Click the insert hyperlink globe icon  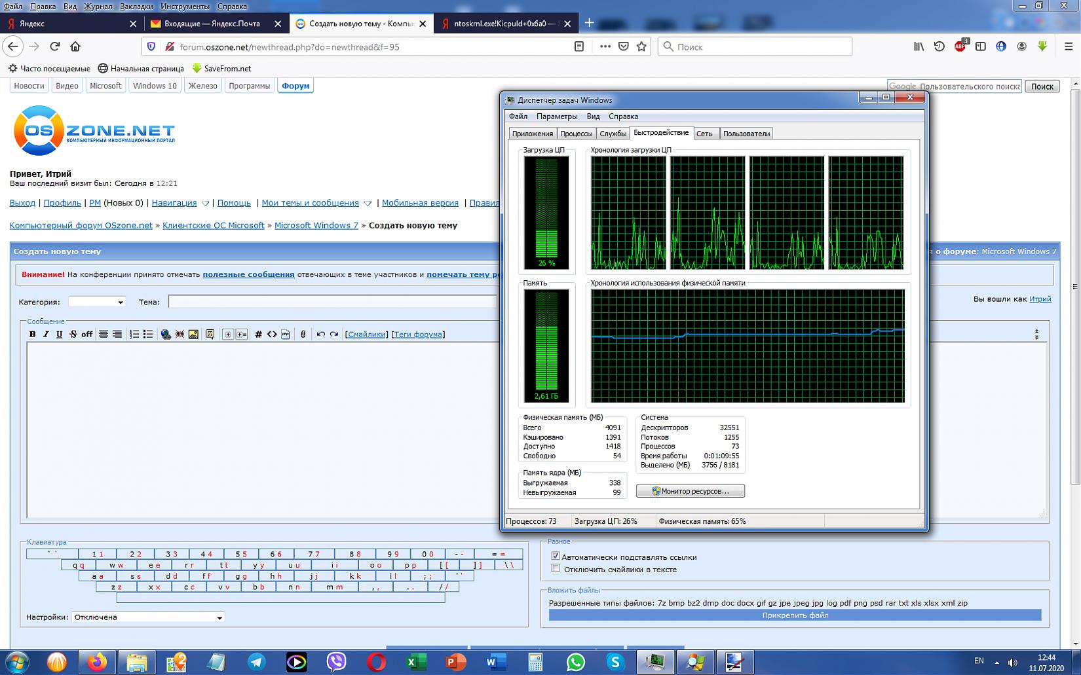166,335
